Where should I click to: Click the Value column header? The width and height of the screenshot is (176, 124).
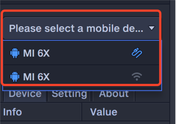point(104,112)
